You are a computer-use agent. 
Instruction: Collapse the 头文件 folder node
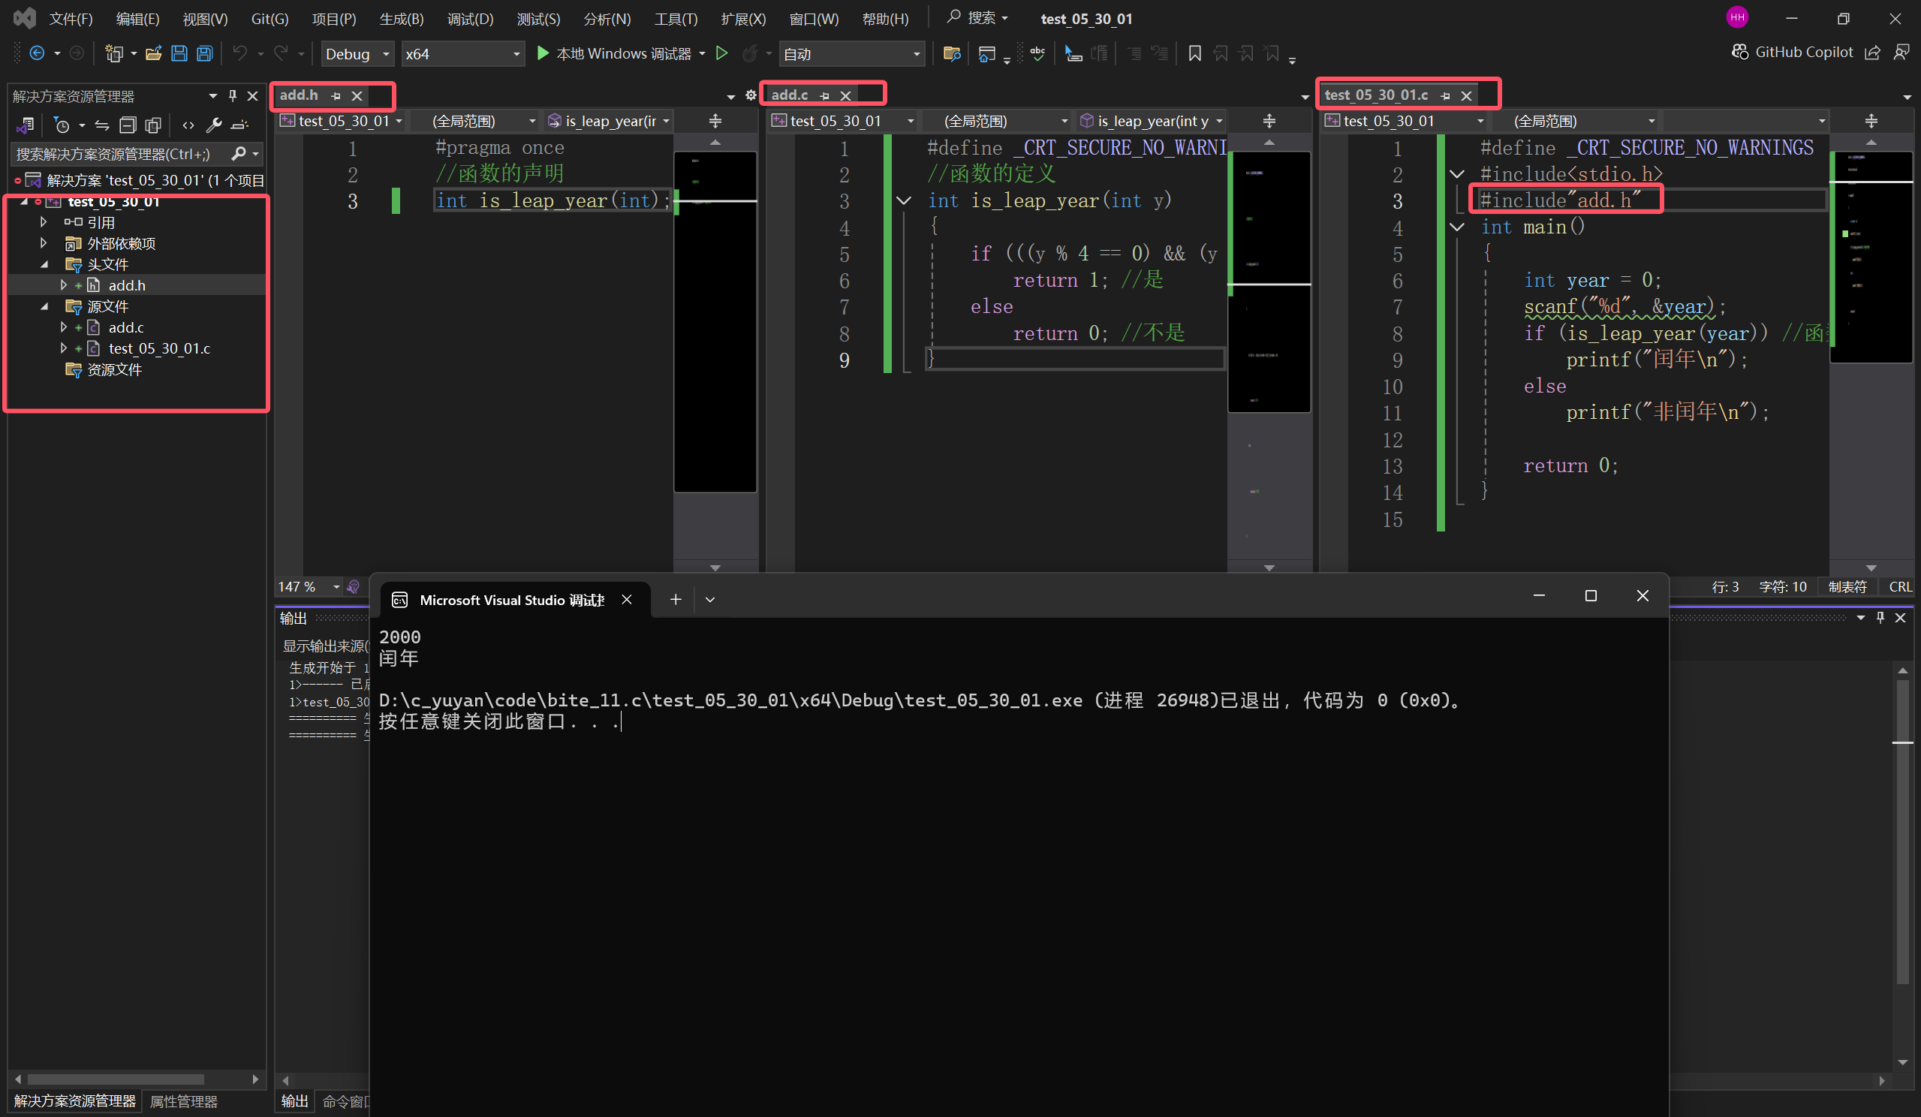pos(44,264)
